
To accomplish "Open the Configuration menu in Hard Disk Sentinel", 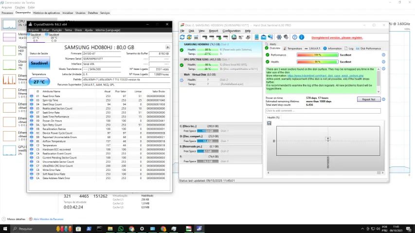I will tap(231, 31).
